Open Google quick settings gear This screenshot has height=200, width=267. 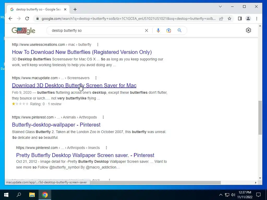pyautogui.click(x=248, y=30)
